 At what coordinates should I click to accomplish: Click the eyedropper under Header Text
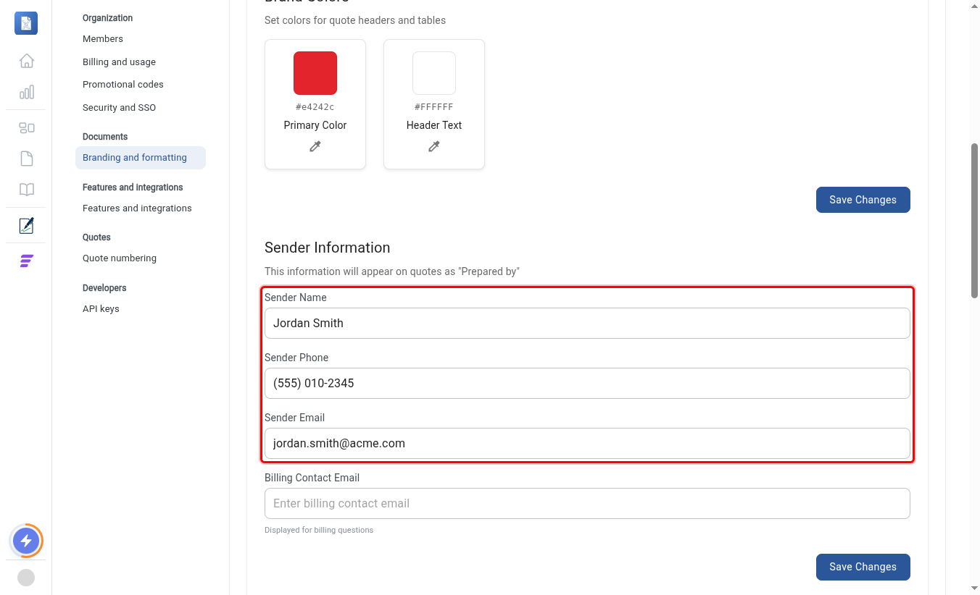pyautogui.click(x=434, y=146)
